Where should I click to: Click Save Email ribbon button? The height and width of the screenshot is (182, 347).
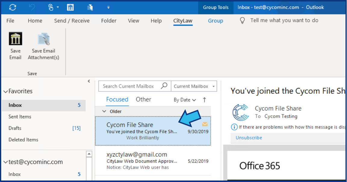pos(15,46)
